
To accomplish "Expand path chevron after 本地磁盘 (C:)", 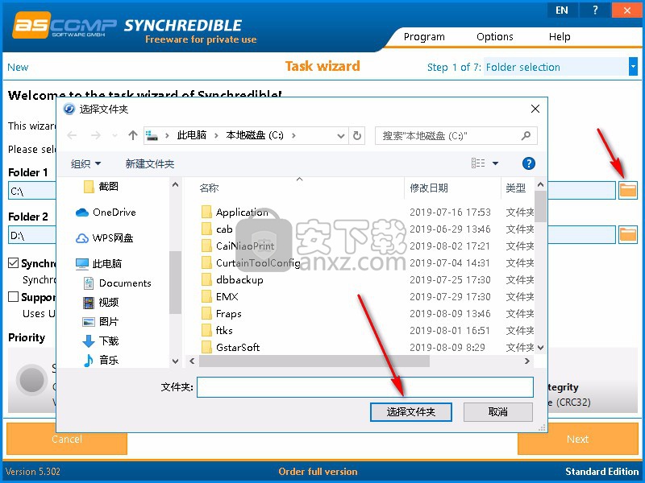I will coord(293,135).
